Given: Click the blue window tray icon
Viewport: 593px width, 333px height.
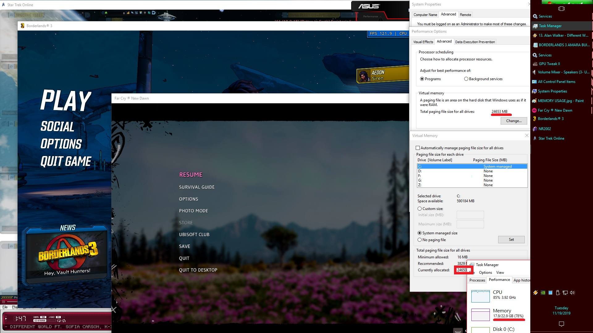Looking at the screenshot, I should (x=550, y=293).
